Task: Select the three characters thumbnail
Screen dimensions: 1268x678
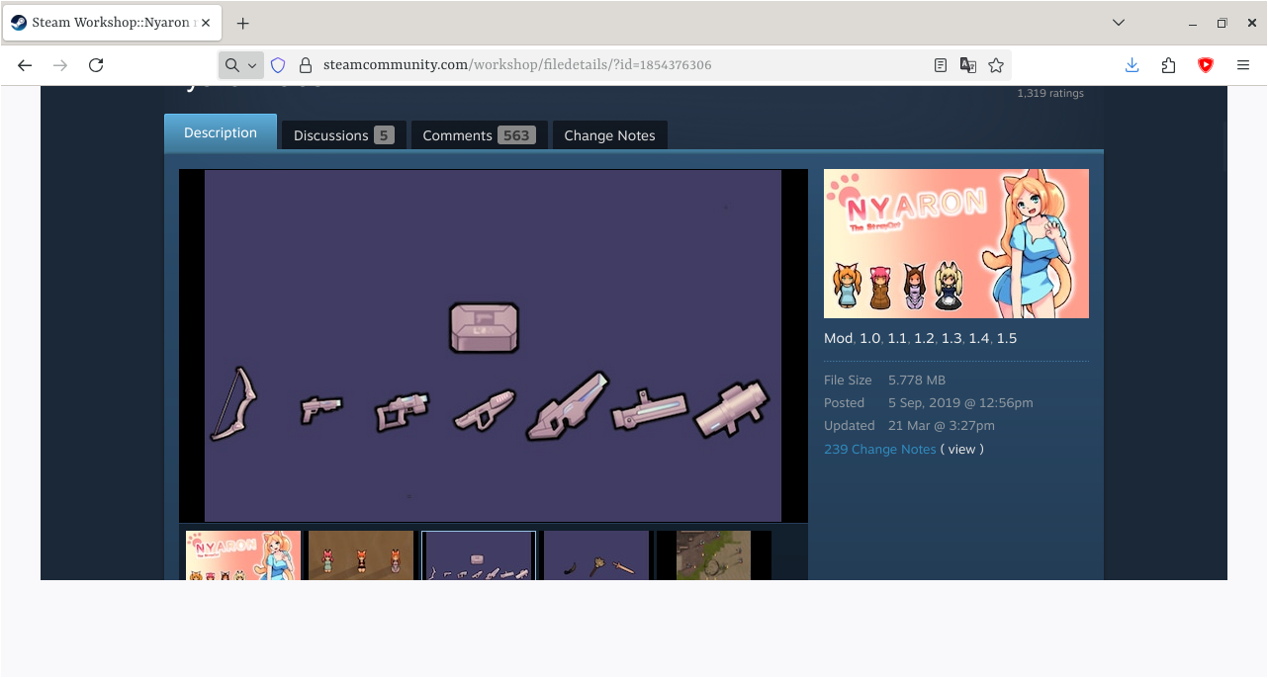Action: click(x=361, y=555)
